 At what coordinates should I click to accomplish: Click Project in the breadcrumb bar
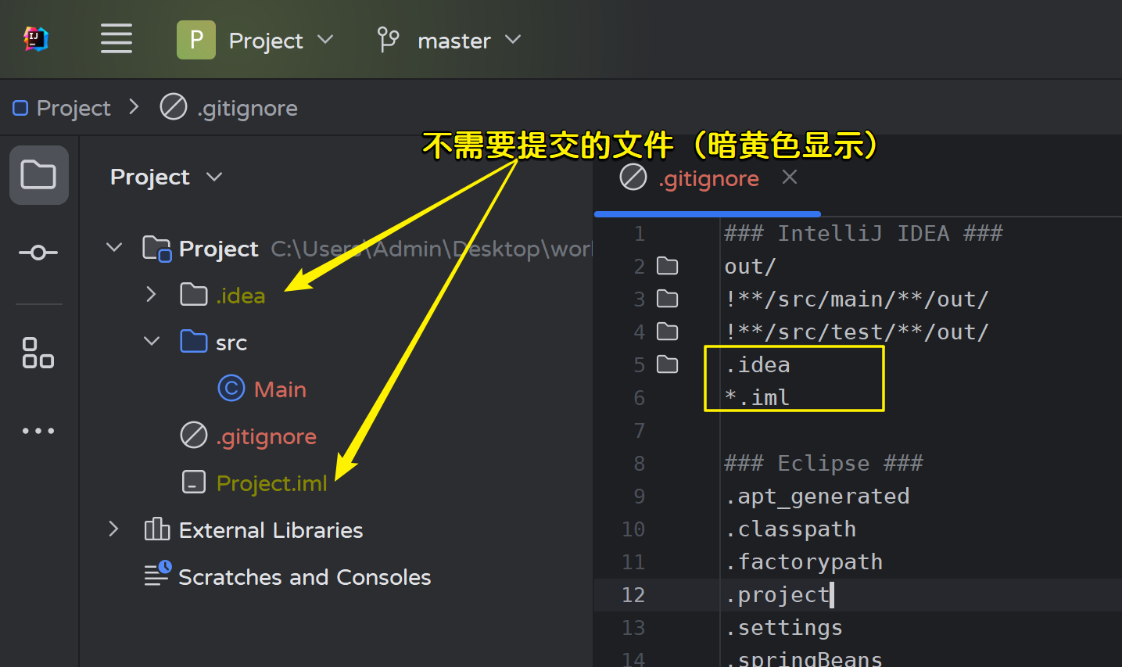tap(73, 108)
